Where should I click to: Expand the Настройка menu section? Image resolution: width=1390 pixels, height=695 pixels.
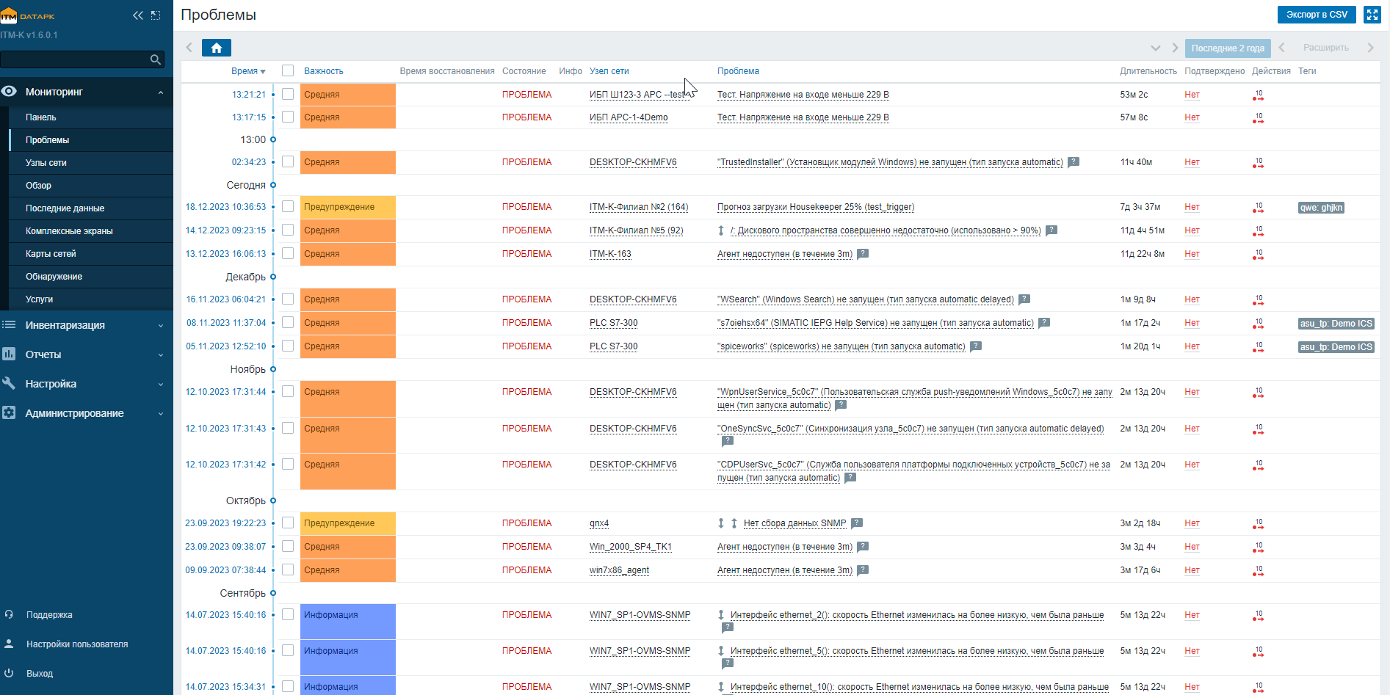coord(87,384)
